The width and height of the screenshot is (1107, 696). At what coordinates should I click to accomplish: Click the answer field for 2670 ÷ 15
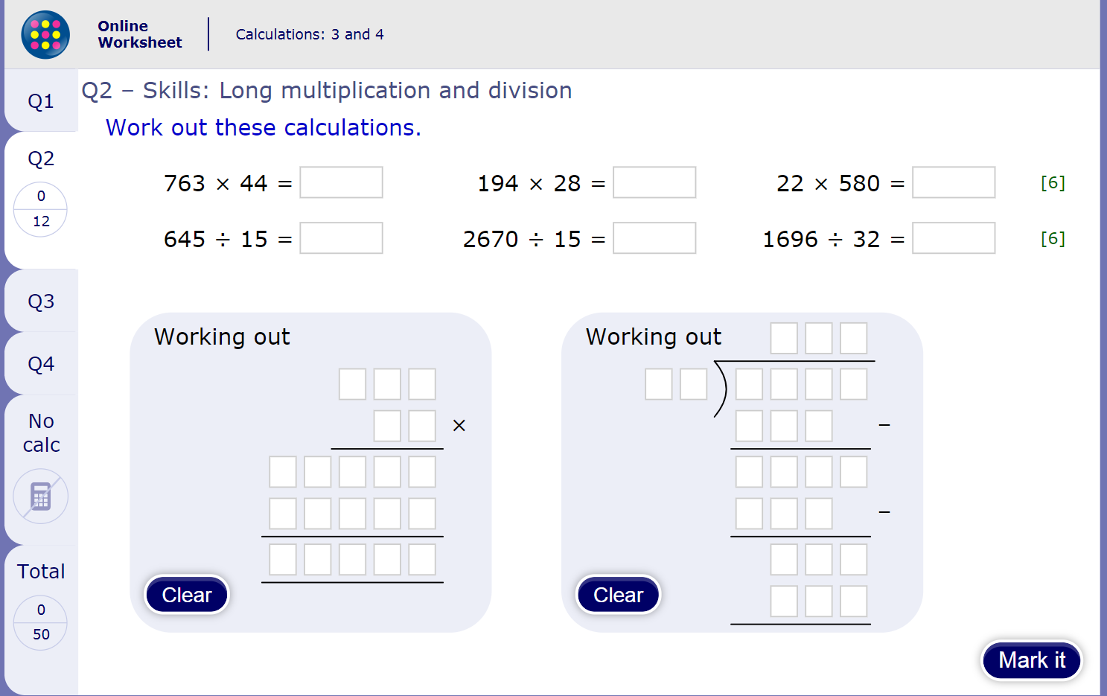654,238
